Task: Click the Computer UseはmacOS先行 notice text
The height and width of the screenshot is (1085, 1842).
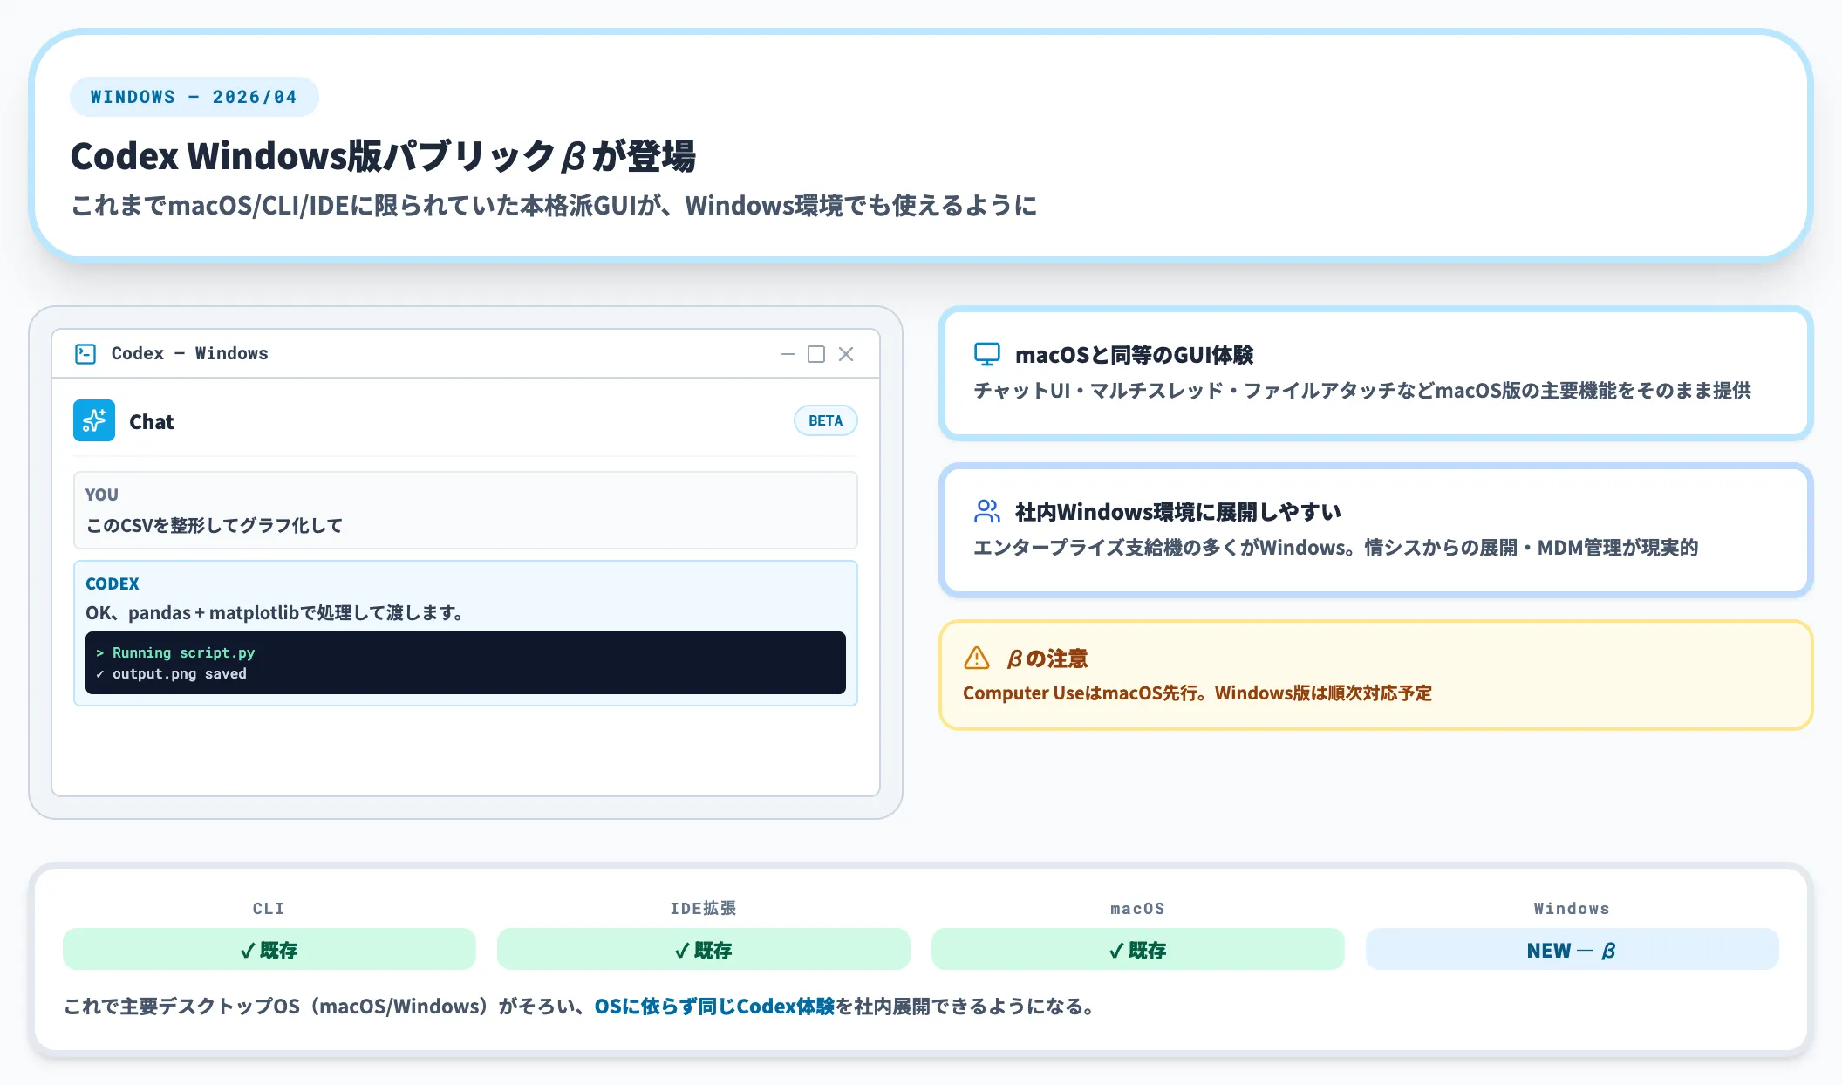Action: pyautogui.click(x=1199, y=693)
